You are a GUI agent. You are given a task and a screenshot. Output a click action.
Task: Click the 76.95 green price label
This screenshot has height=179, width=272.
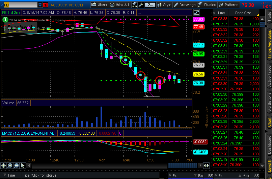(x=199, y=54)
